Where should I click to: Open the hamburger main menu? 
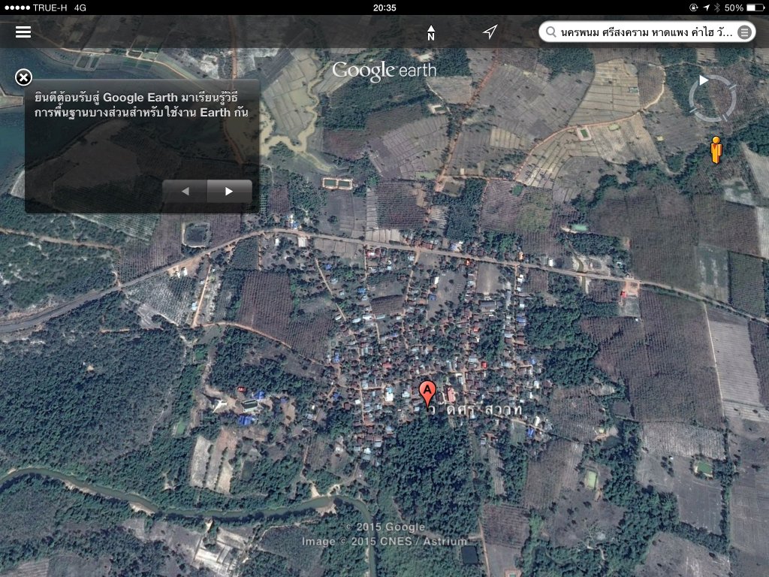(23, 32)
